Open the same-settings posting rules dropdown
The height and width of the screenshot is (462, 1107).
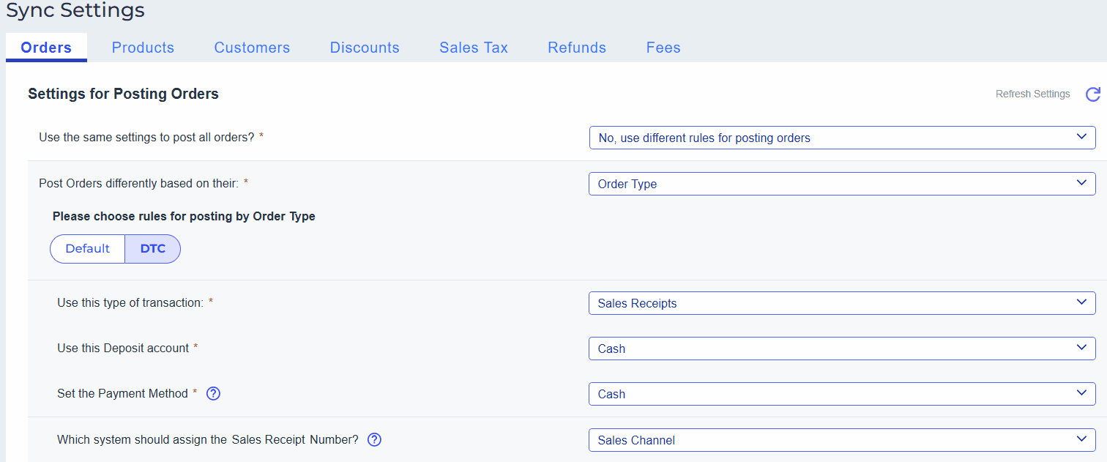tap(842, 138)
